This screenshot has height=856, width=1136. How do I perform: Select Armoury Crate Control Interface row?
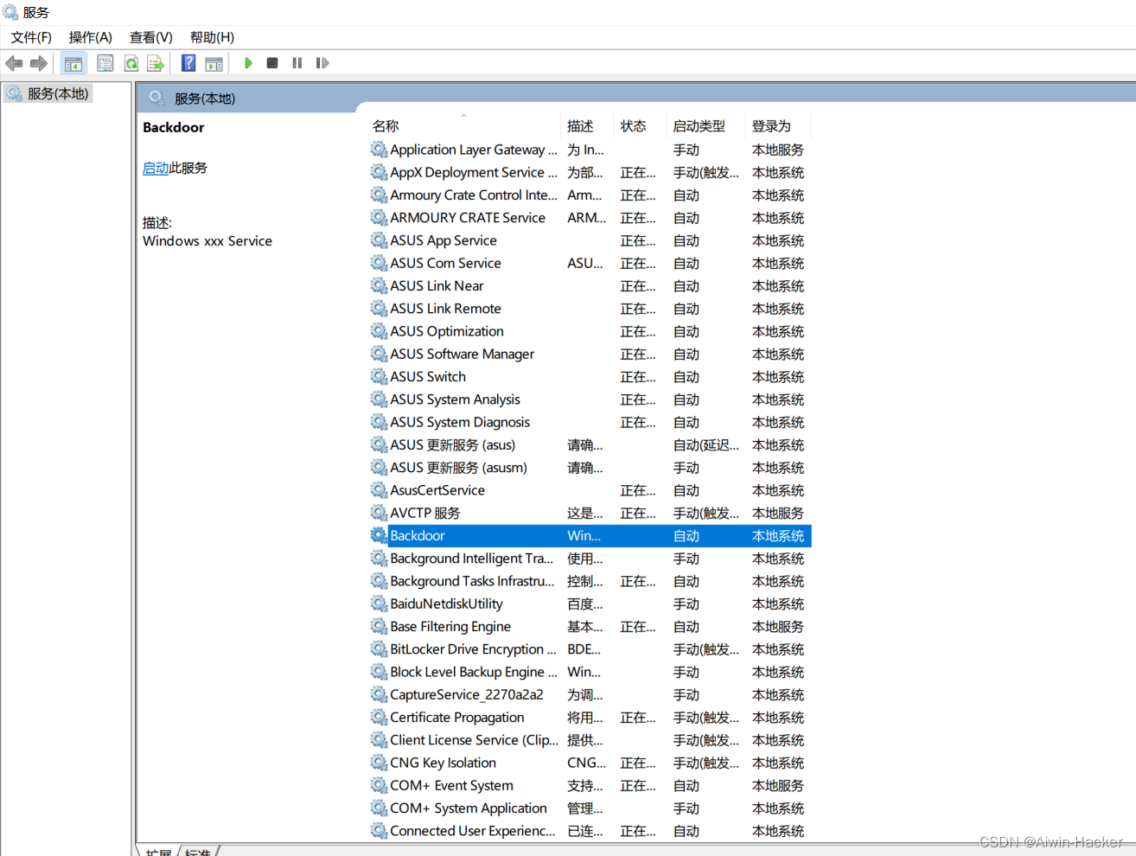tap(590, 195)
